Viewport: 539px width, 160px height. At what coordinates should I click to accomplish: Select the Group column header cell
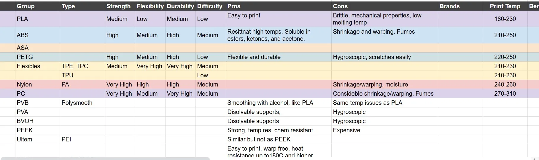point(38,6)
